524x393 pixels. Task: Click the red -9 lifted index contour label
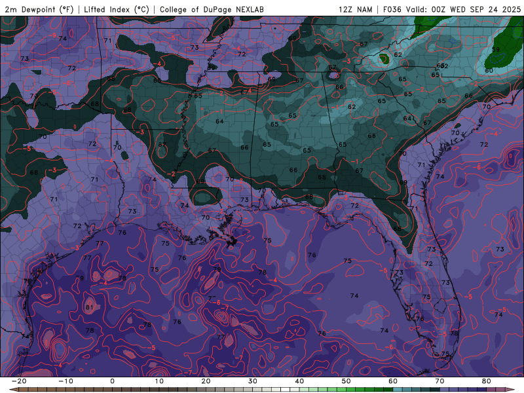click(52, 35)
